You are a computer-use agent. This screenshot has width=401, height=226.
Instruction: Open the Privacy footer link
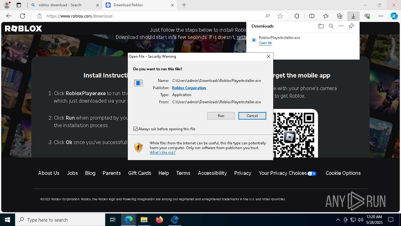click(x=243, y=173)
